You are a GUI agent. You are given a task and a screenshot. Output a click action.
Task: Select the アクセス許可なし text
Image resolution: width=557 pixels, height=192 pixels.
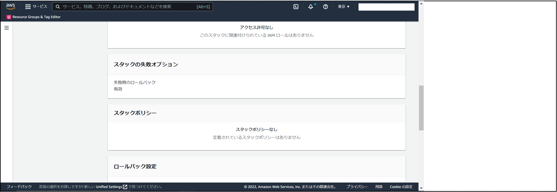(257, 28)
